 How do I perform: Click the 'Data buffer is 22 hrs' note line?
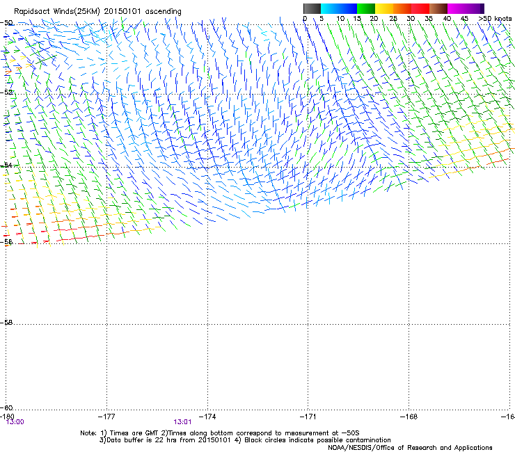pos(245,440)
